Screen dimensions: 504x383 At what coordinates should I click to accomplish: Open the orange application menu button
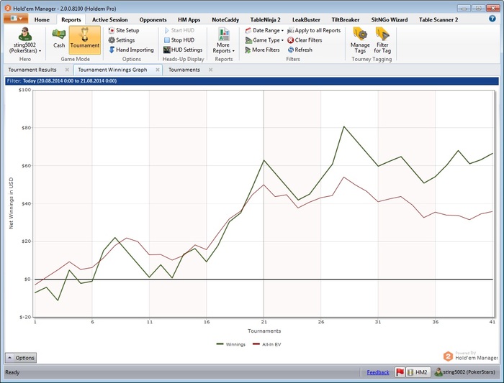pos(16,19)
